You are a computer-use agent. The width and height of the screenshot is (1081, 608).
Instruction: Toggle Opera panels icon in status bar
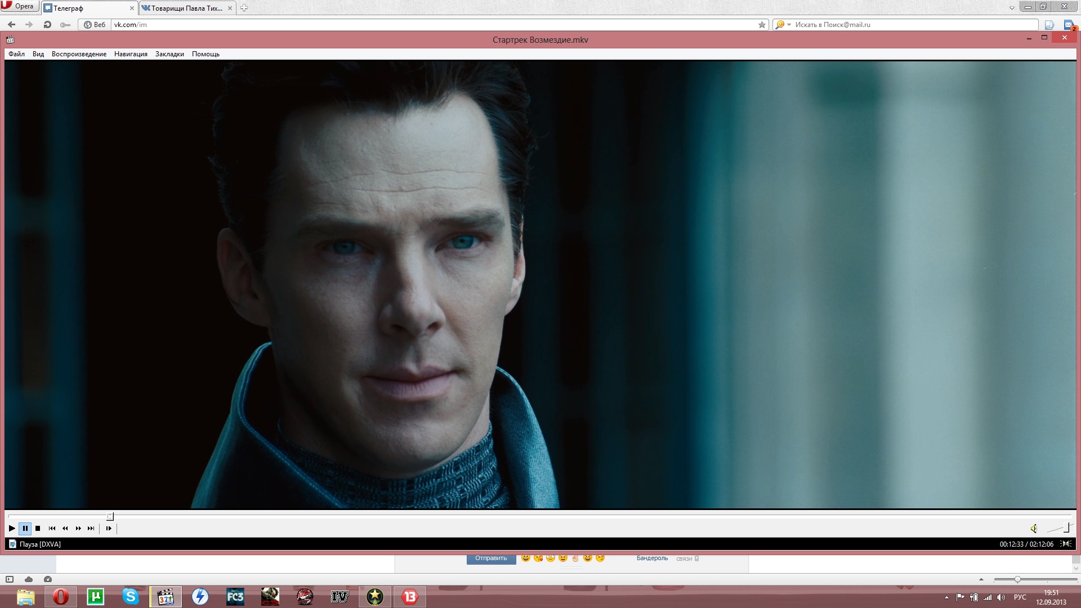pos(10,579)
